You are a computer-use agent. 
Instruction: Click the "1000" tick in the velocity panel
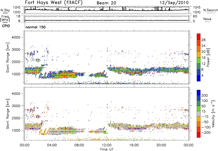click(x=16, y=130)
